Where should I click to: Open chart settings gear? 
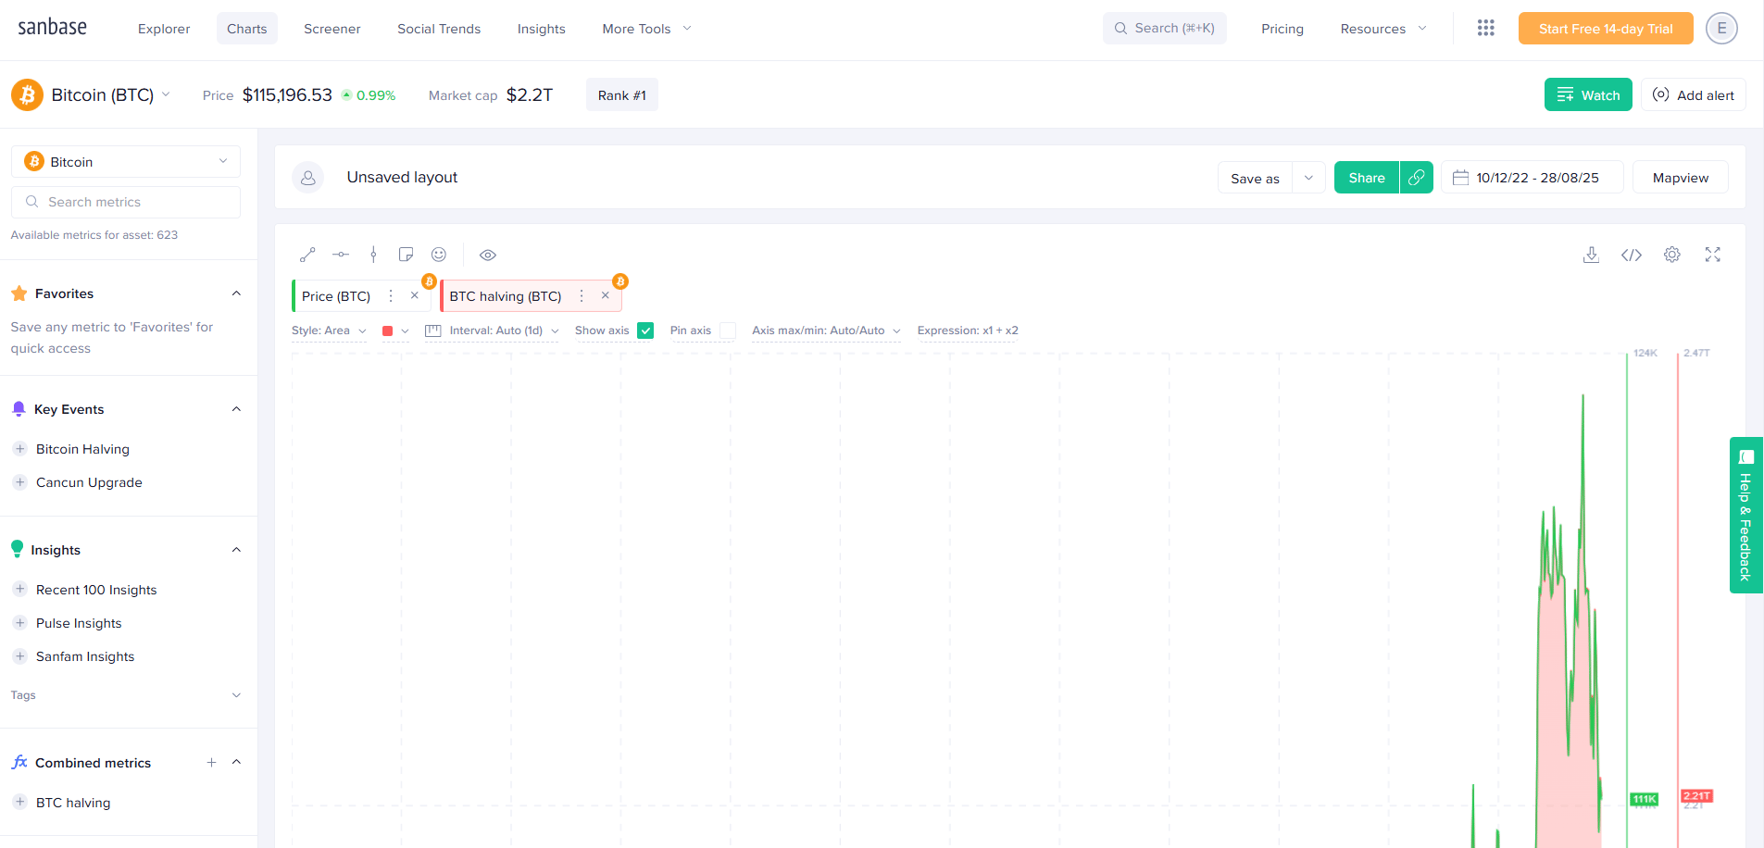1672,255
